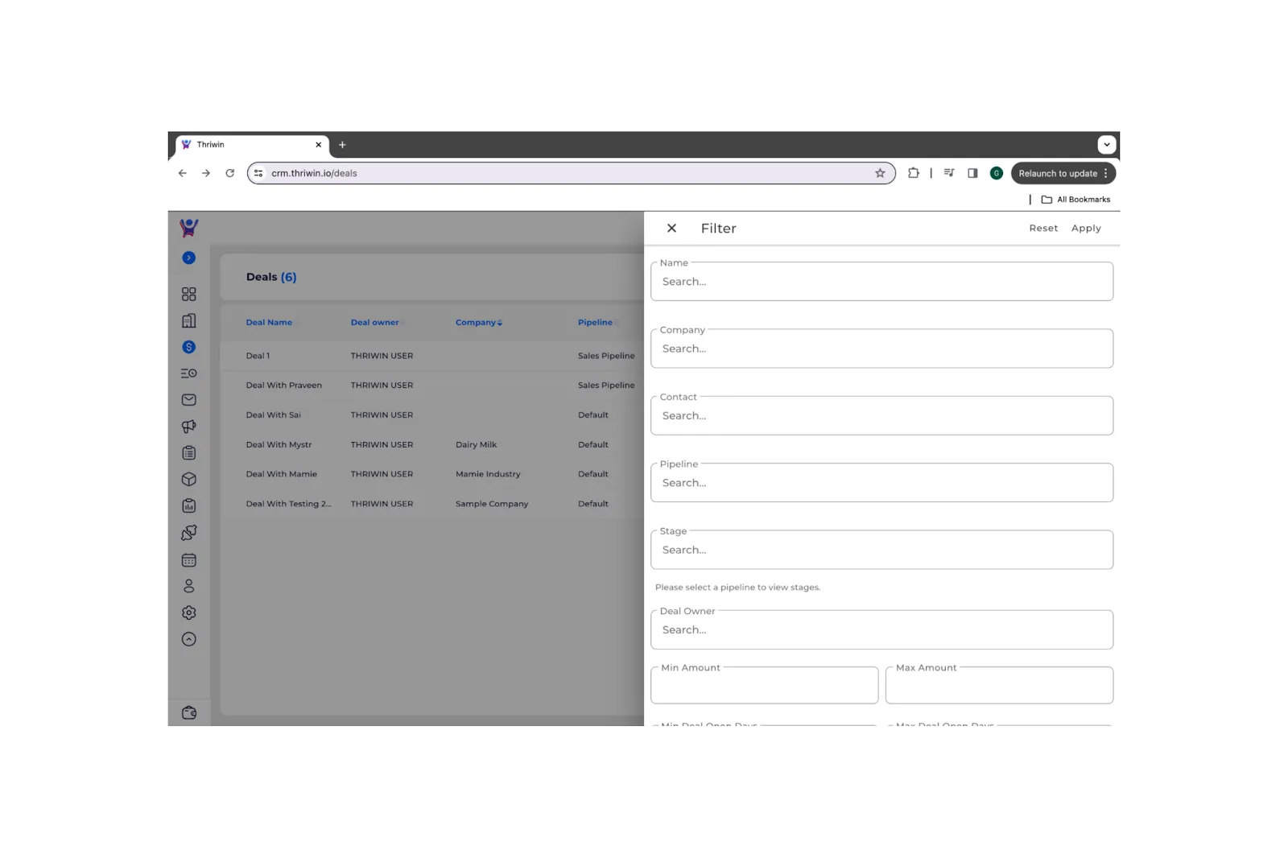Open the settings gear icon
Viewport: 1288px width, 858px height.
(x=189, y=613)
